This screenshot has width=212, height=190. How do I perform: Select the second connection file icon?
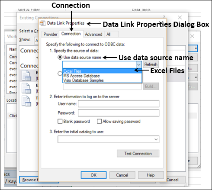26,88
